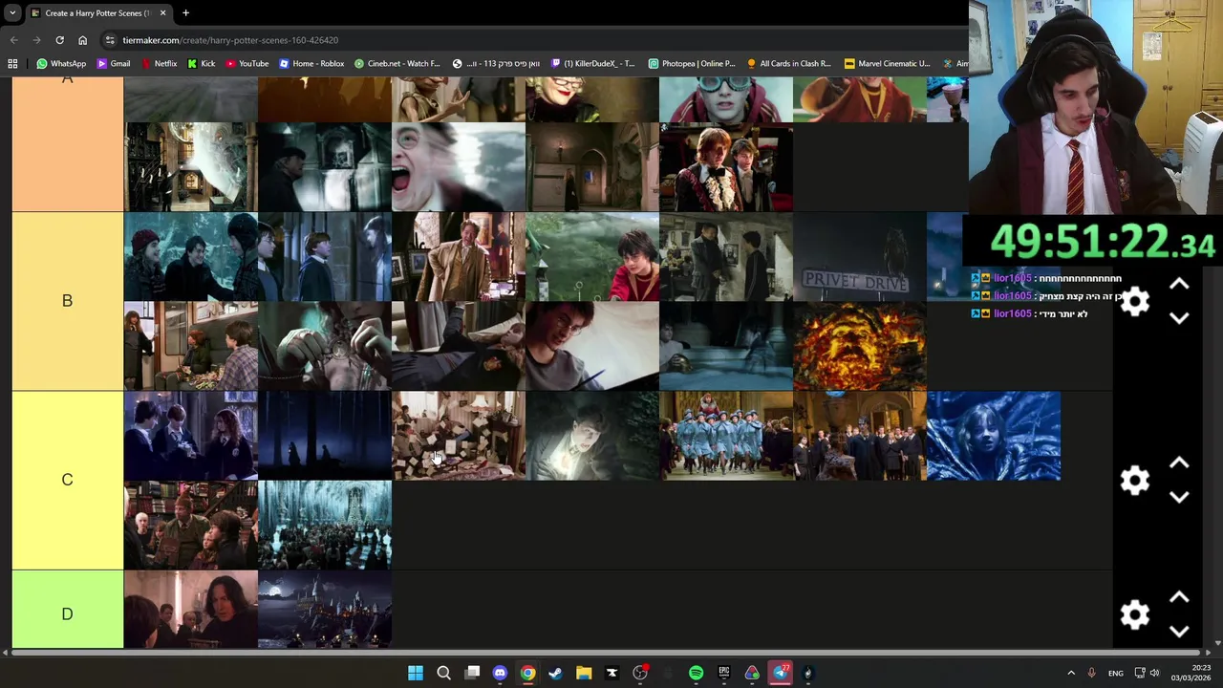Open the Home - Roblox bookmark
Screen dimensions: 1223x688
pyautogui.click(x=311, y=64)
